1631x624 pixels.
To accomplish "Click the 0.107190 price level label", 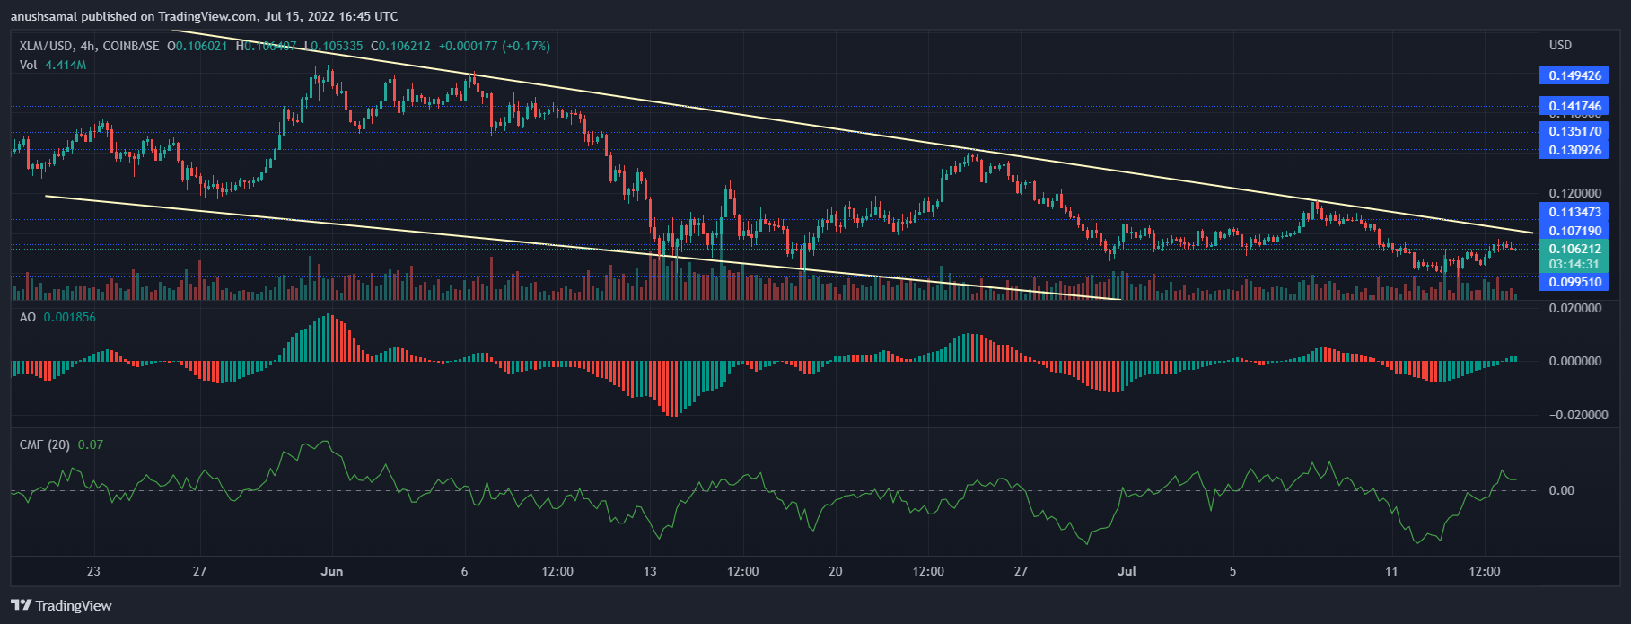I will (x=1574, y=231).
